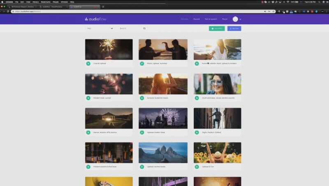Open a new Chrome tab with the plus button
The height and width of the screenshot is (186, 329).
pyautogui.click(x=103, y=7)
